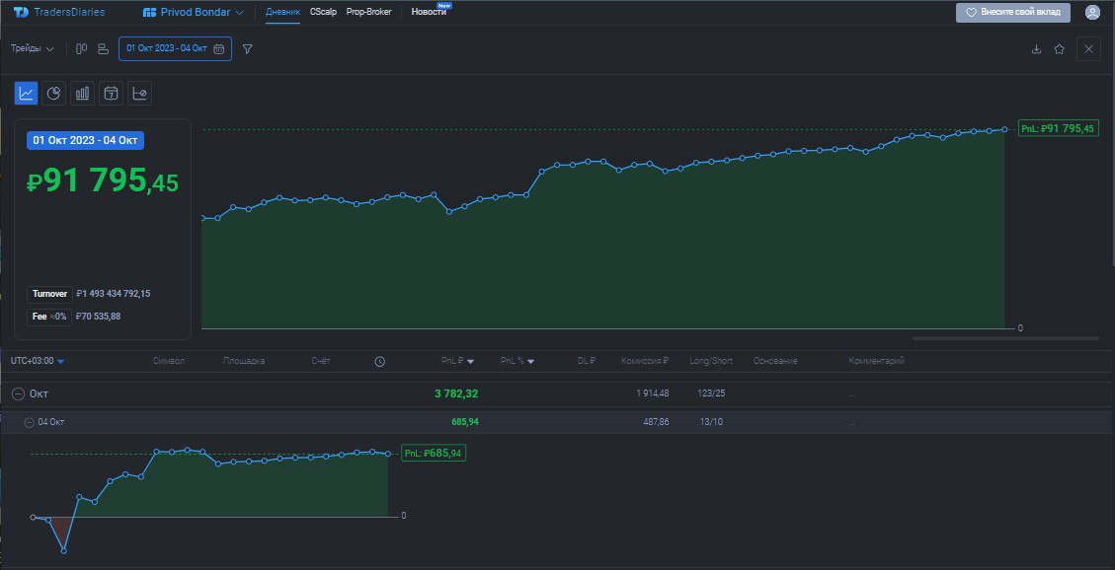Viewport: 1115px width, 570px height.
Task: Open the calendar view icon
Action: 111,92
